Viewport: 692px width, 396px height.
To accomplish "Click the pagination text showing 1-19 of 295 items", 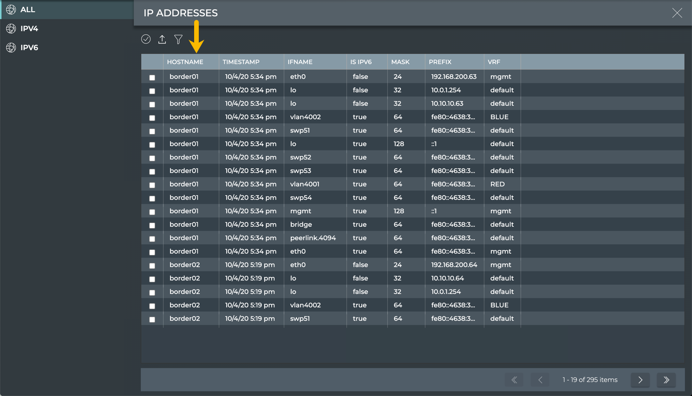I will 590,379.
